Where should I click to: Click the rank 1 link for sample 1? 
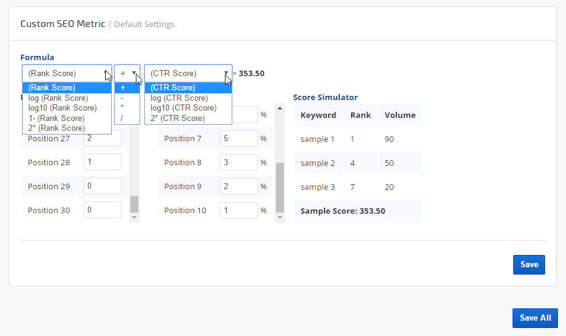point(352,139)
